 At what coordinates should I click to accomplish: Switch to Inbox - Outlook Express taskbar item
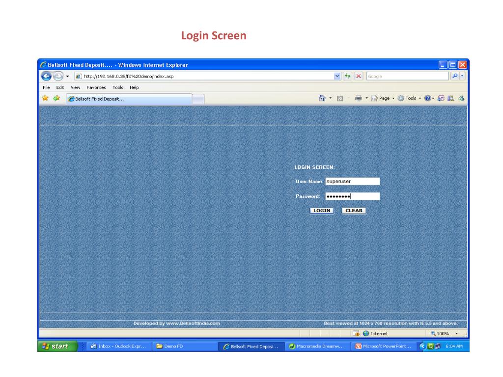click(119, 346)
